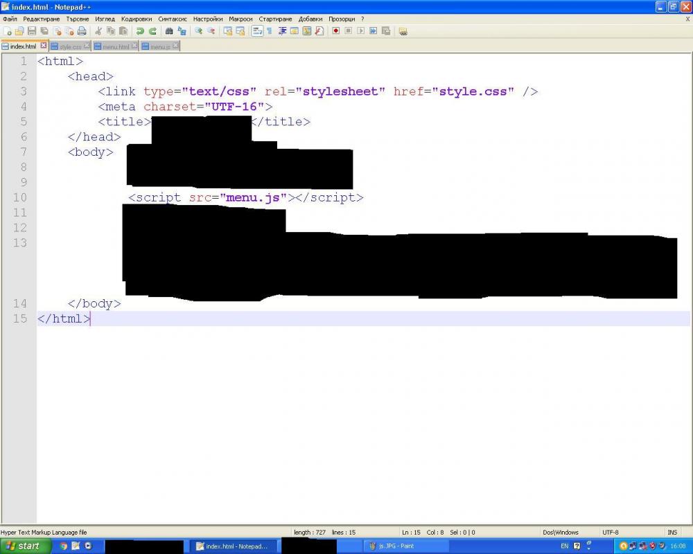The height and width of the screenshot is (554, 693).
Task: Close the style.css tab
Action: (x=87, y=46)
